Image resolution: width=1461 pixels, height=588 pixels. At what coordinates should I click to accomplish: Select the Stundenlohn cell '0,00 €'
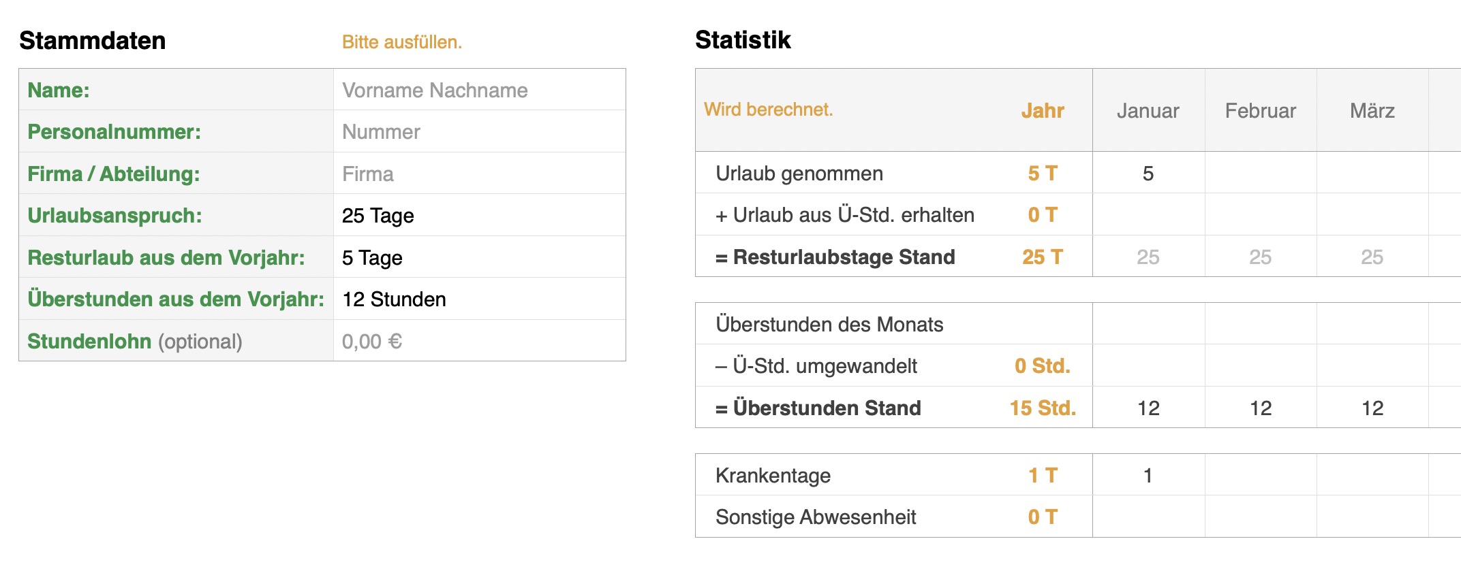click(x=479, y=341)
